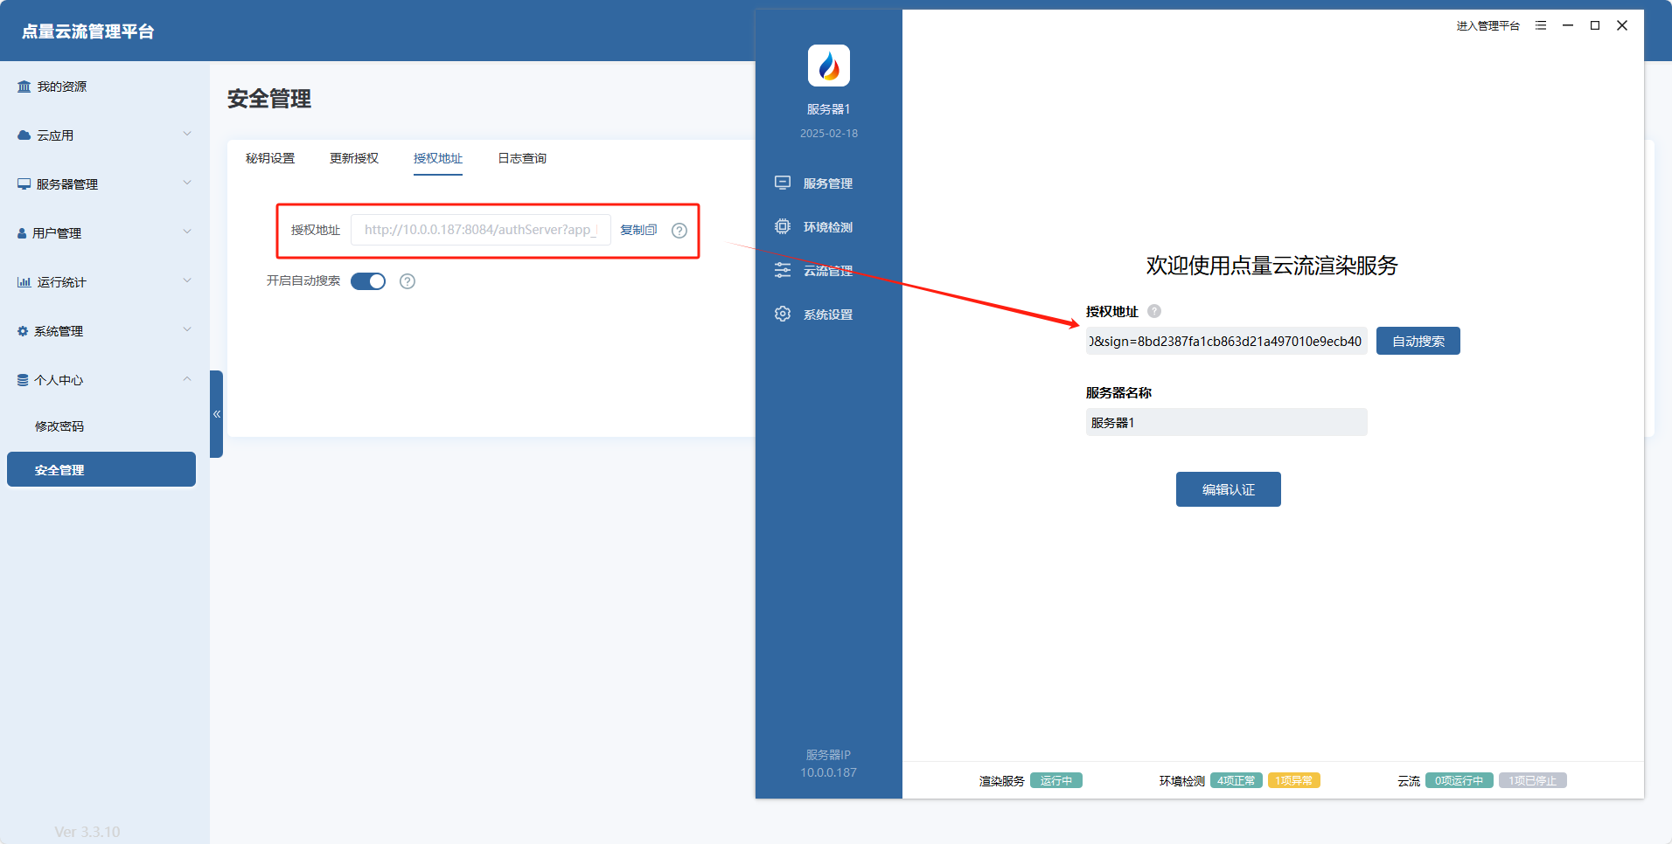Switch to the 日志查询 tab

click(522, 158)
